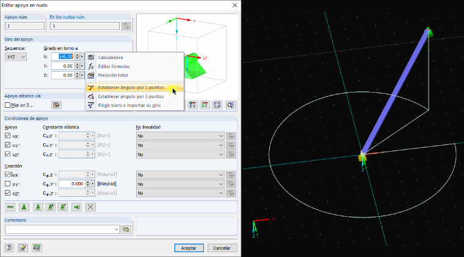
Task: Click edit nonlinearity icon for φZ' row
Action: pos(231,193)
